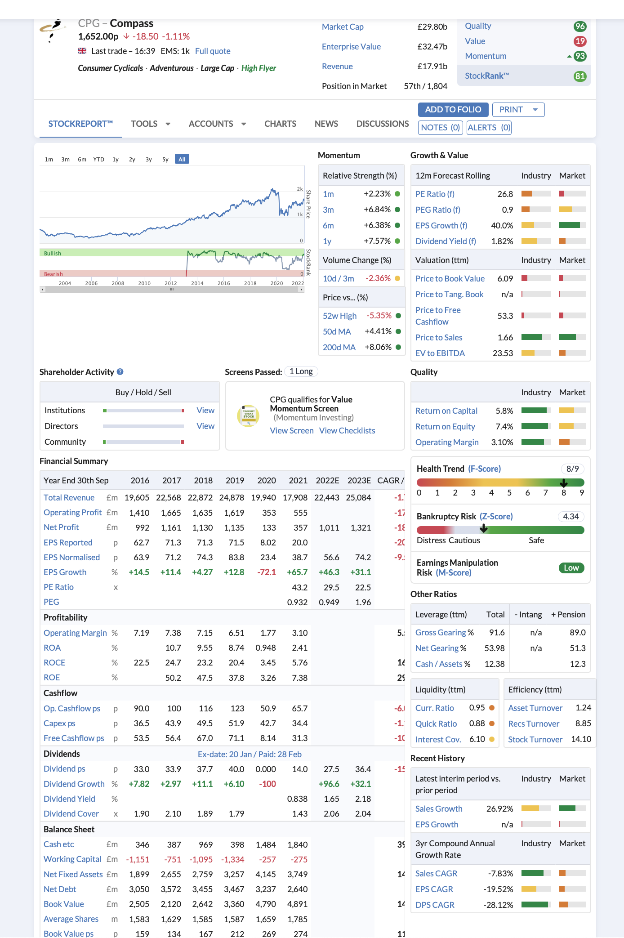Click the 52w High green status dot

pyautogui.click(x=398, y=316)
